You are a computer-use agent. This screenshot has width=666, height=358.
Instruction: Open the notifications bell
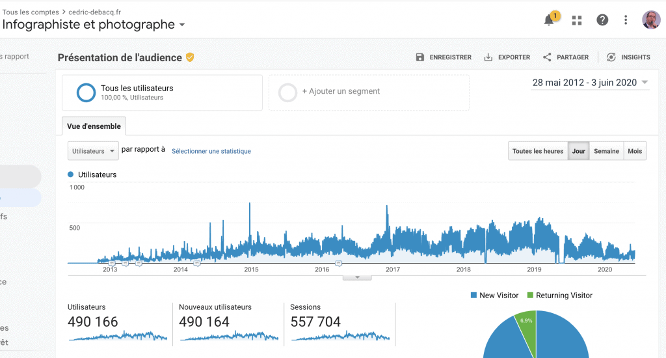point(549,20)
